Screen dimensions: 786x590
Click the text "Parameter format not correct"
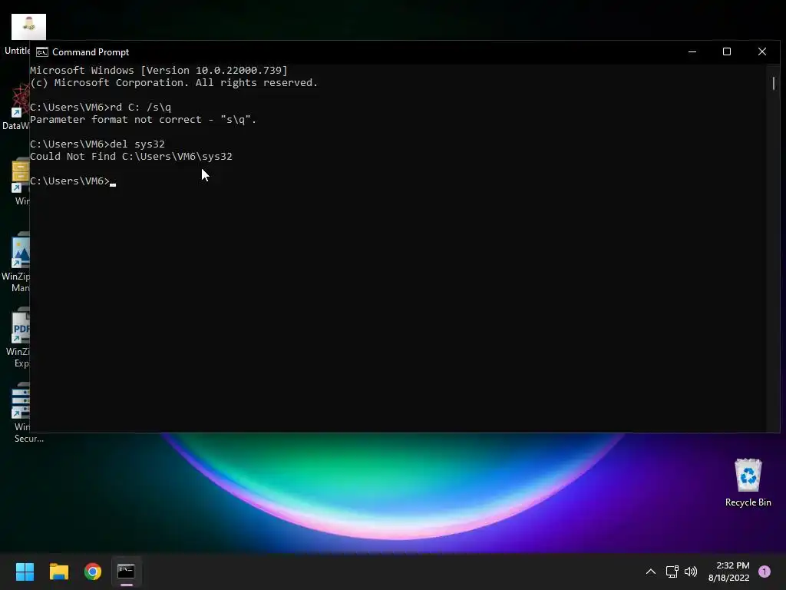click(x=116, y=119)
